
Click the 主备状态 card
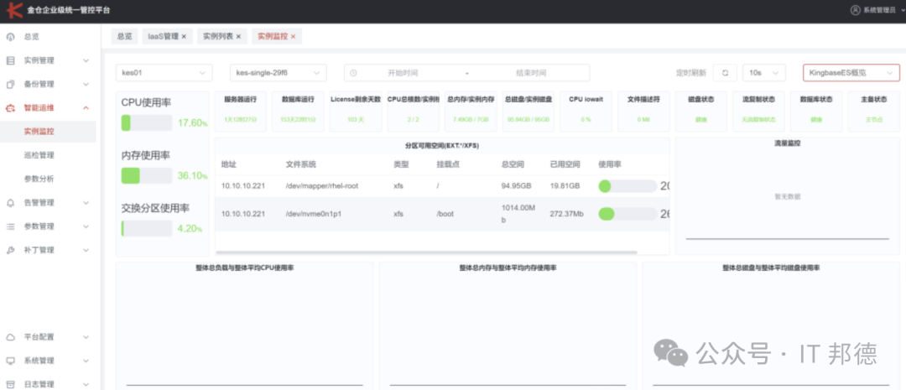pyautogui.click(x=874, y=112)
